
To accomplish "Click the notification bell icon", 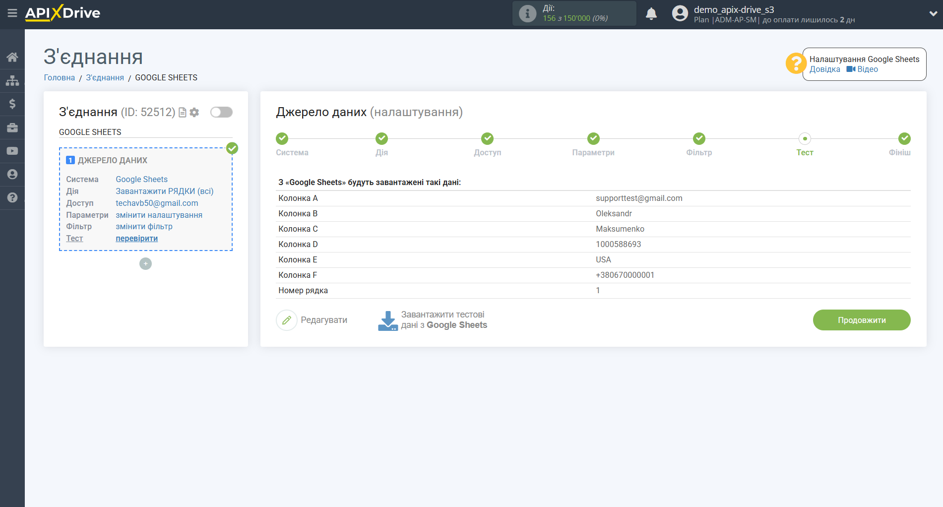I will coord(651,14).
